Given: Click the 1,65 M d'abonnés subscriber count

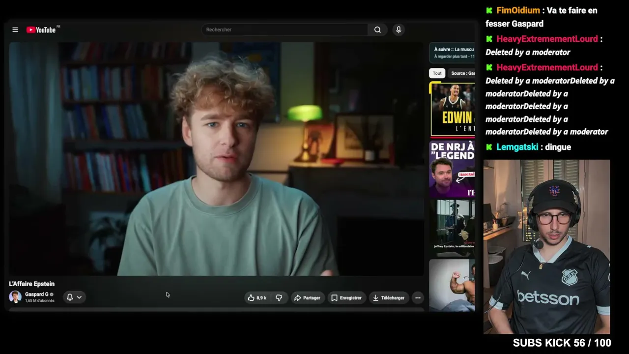Looking at the screenshot, I should (40, 300).
